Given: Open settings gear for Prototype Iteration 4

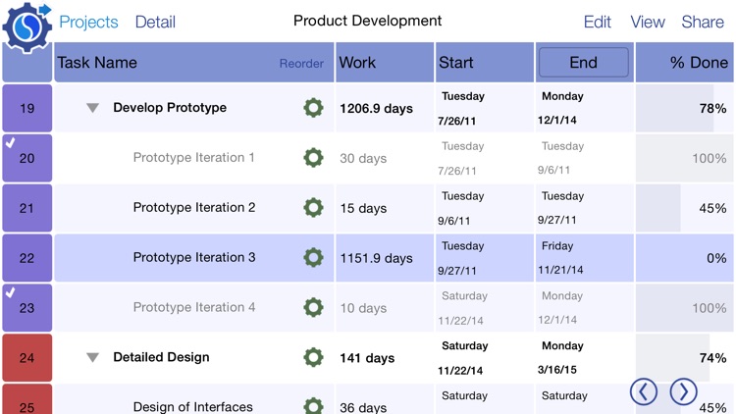Looking at the screenshot, I should [x=313, y=307].
